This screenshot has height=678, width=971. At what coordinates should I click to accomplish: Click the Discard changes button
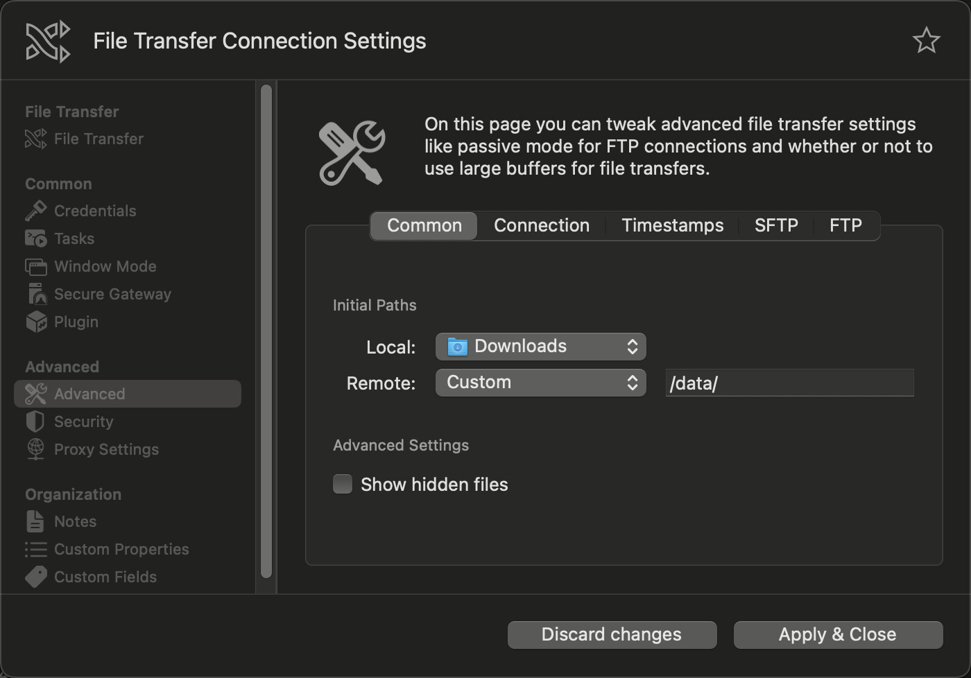click(x=612, y=635)
